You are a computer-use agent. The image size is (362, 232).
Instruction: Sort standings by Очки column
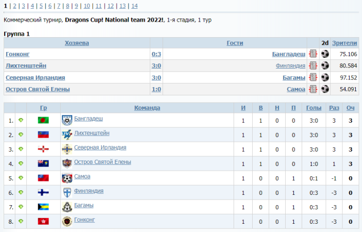[350, 108]
